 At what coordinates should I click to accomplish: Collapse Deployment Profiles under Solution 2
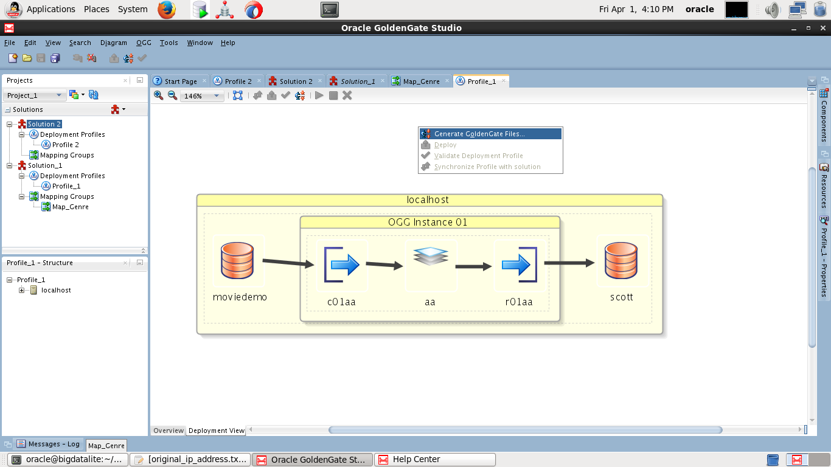(x=22, y=134)
